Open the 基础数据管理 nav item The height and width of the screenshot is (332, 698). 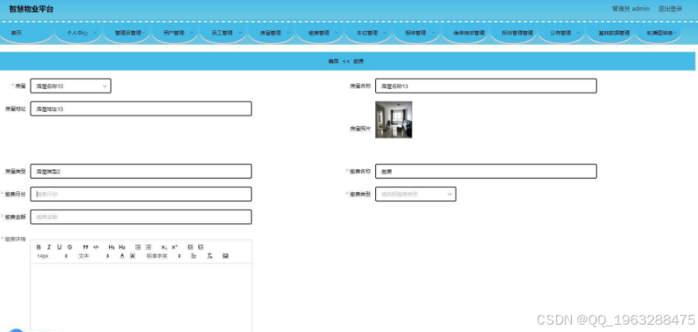coord(614,33)
